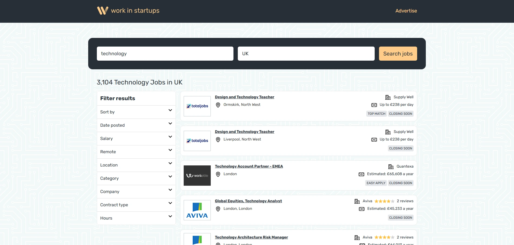Click building icon beside Quantexa
Image resolution: width=514 pixels, height=245 pixels.
pyautogui.click(x=391, y=166)
